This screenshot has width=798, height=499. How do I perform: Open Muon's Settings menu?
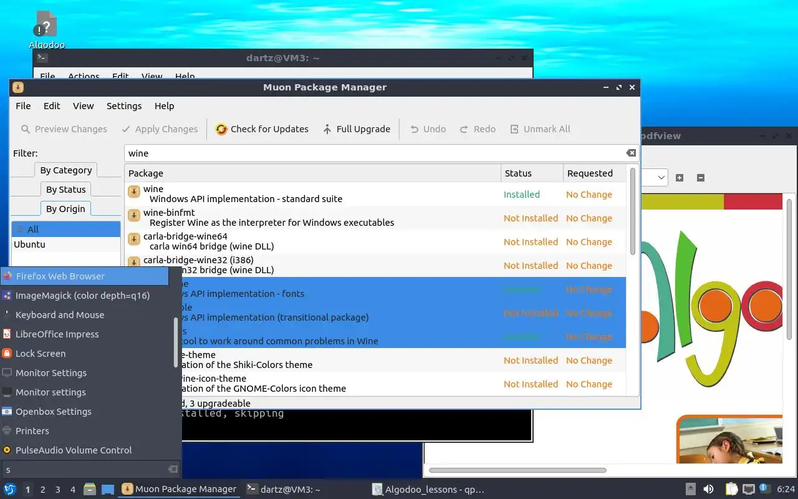click(x=124, y=106)
